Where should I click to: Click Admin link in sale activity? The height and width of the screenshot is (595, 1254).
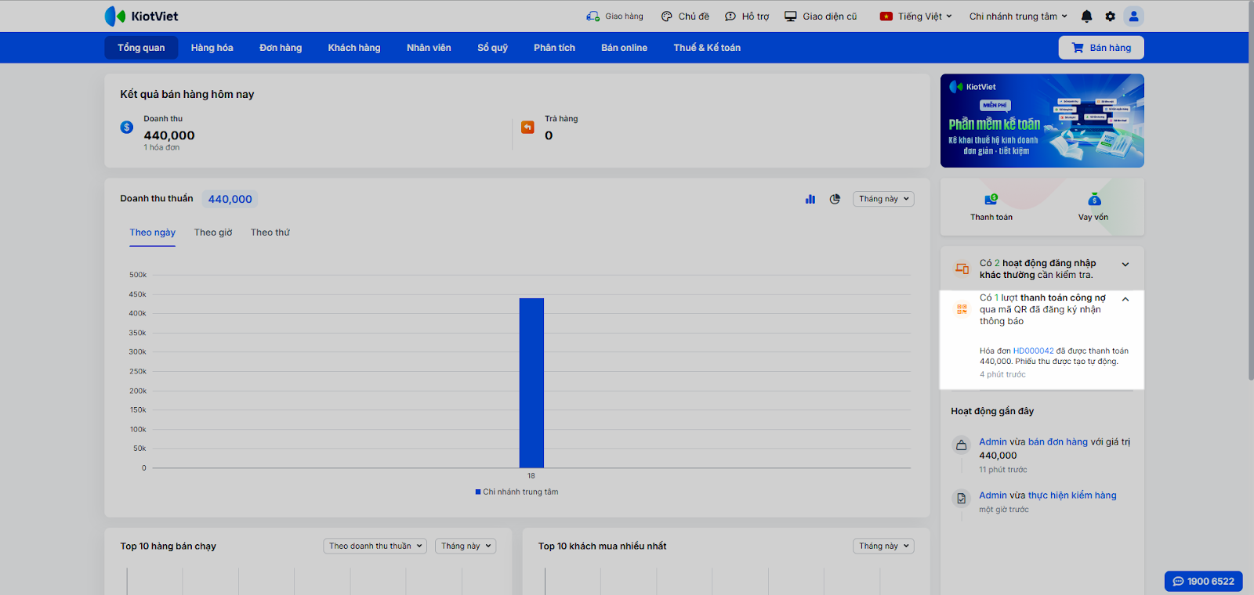993,442
